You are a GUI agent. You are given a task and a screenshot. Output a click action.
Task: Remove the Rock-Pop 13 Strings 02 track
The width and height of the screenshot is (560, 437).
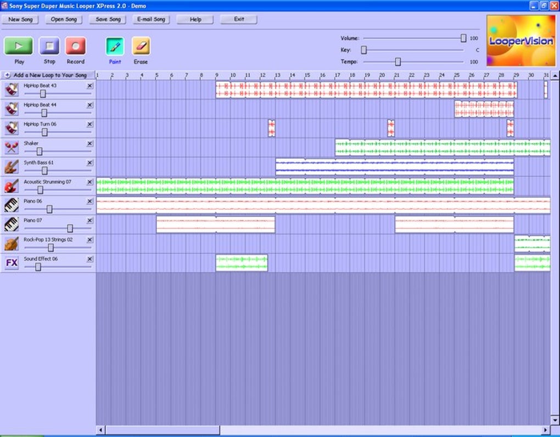90,240
